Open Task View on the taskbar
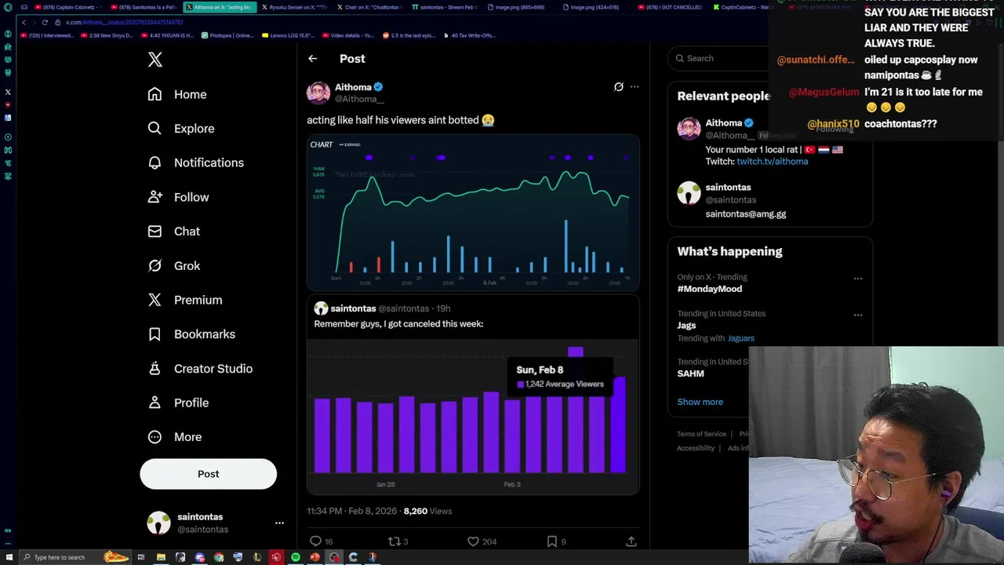 click(x=141, y=557)
